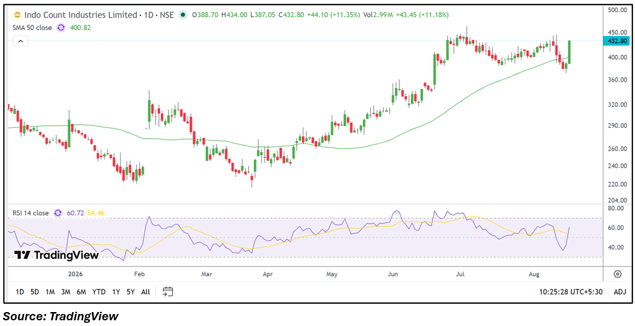This screenshot has width=635, height=326.
Task: Select the All time range
Action: 146,292
